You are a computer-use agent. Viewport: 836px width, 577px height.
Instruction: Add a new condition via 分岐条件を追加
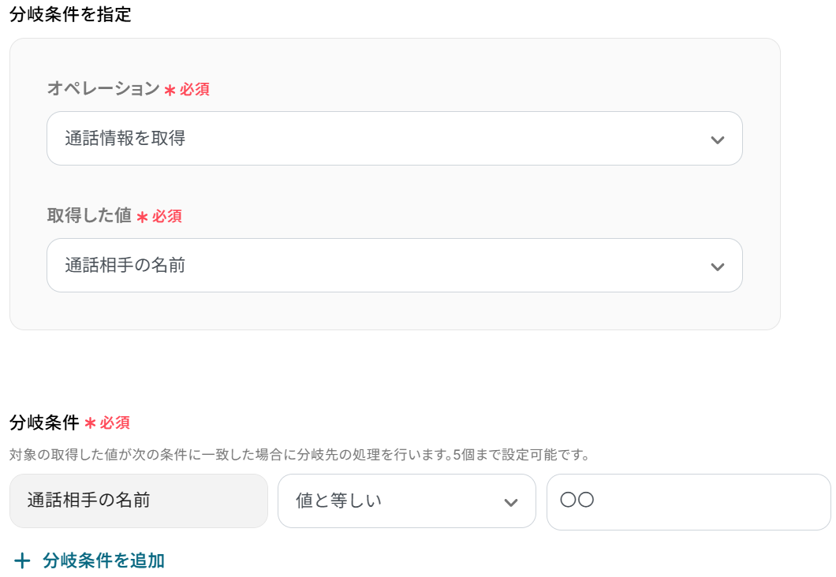(103, 561)
